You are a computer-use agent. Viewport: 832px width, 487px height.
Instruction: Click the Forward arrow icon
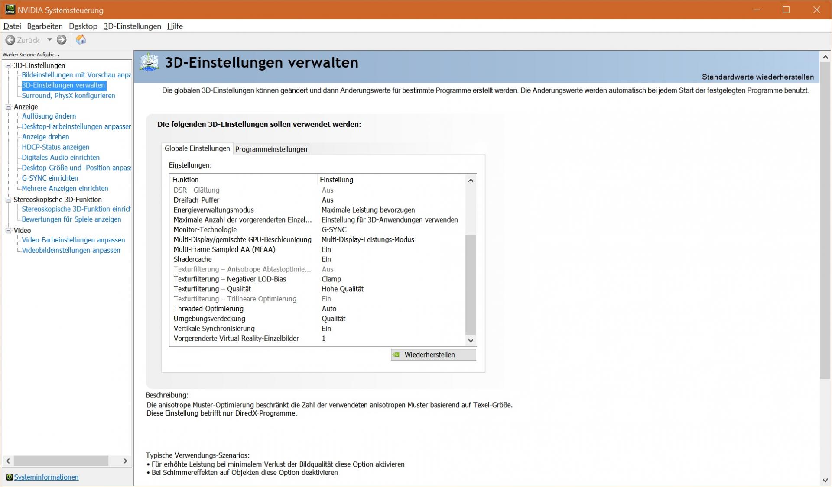click(62, 40)
